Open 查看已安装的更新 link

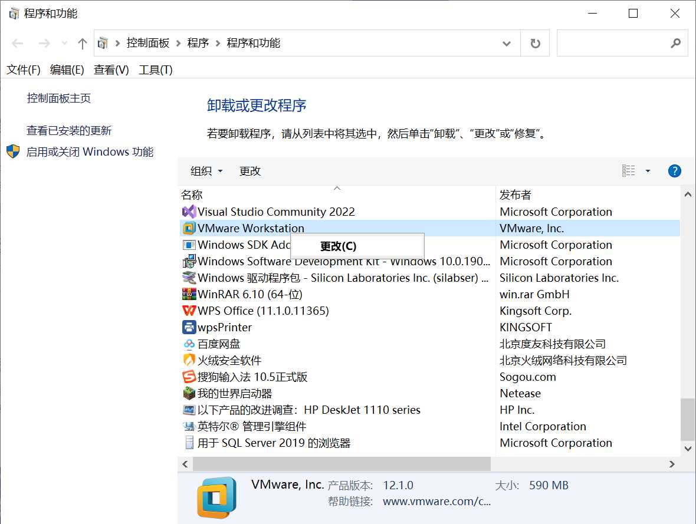(x=69, y=130)
